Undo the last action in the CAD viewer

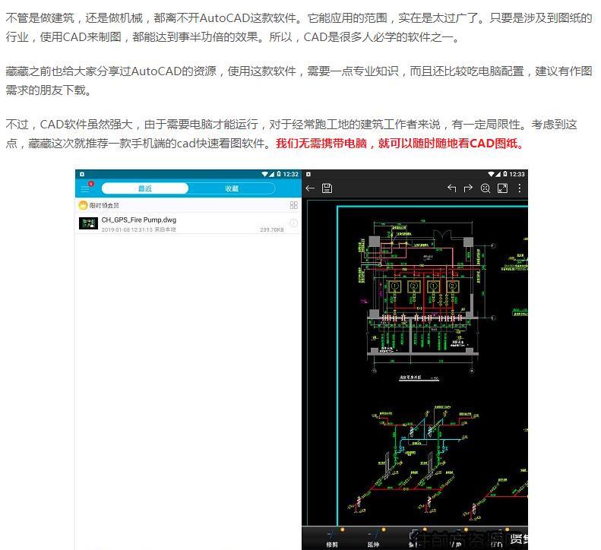point(451,188)
